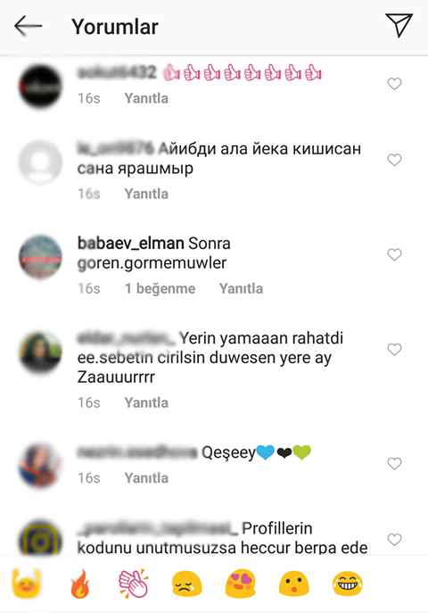
Task: Like the 'Profillerin kodunu' comment
Action: [394, 540]
